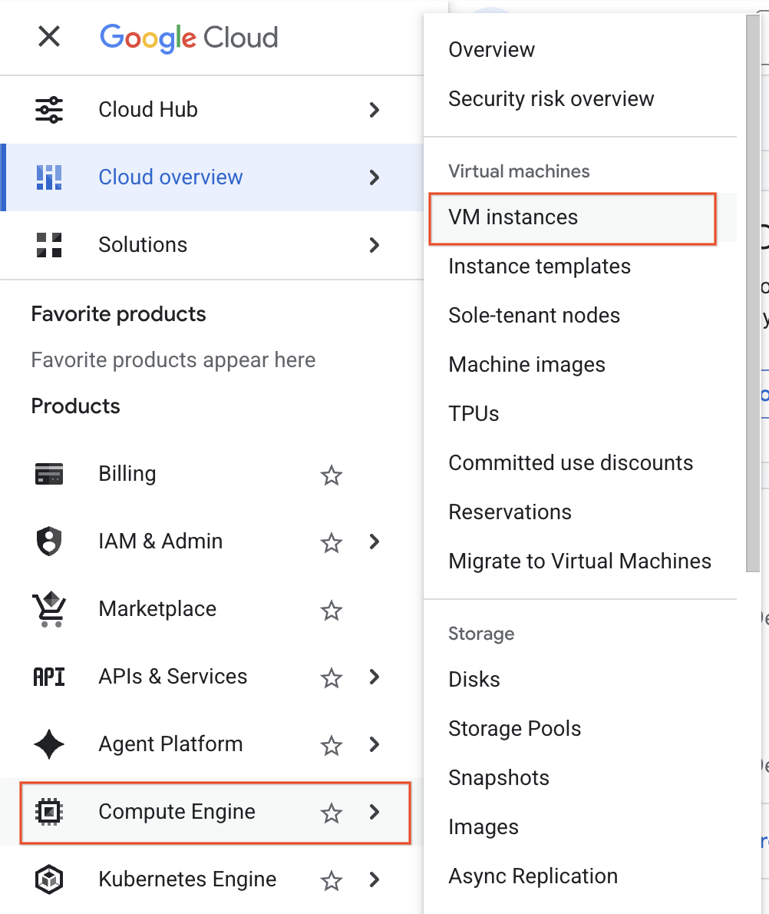Click the IAM & Admin shield icon
The width and height of the screenshot is (769, 914).
tap(49, 541)
